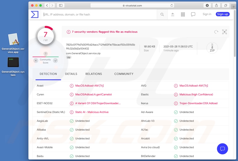Click the Avast malicious alert icon
Screen dimensions: 238x161
click(x=71, y=86)
